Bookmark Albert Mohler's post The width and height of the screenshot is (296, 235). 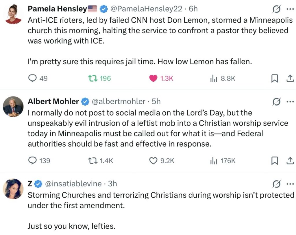(x=275, y=161)
